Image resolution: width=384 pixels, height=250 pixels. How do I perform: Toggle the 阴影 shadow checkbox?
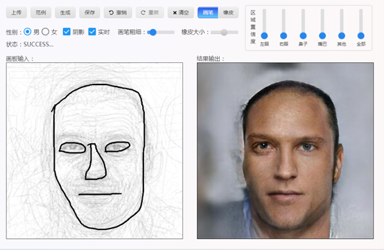click(67, 32)
